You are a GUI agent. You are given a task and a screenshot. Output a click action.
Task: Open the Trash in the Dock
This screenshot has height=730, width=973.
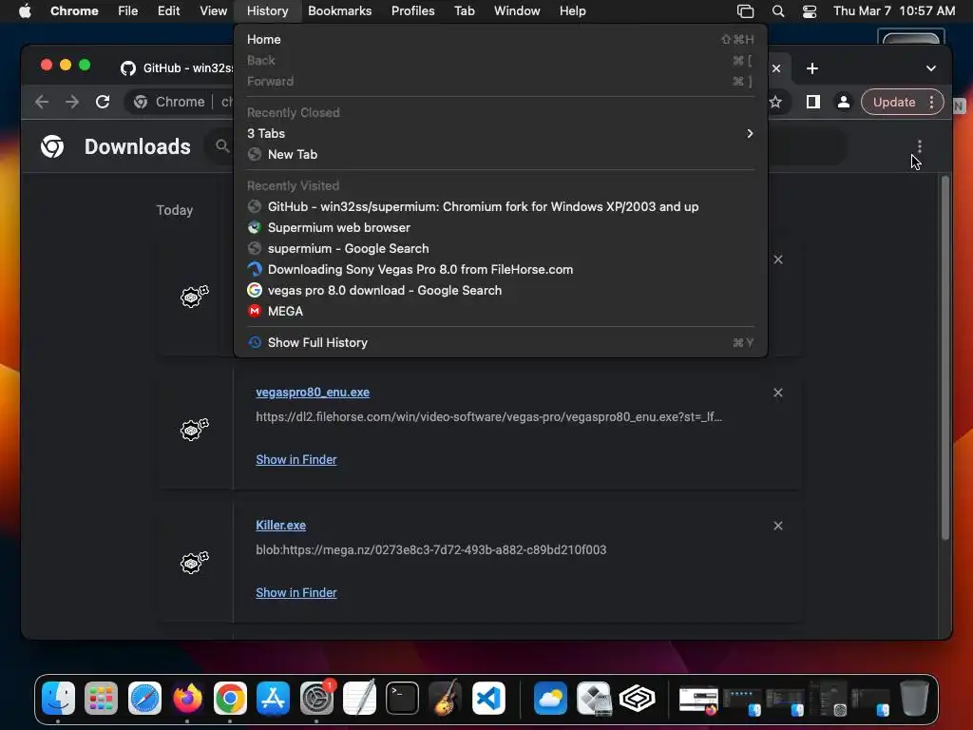(x=914, y=699)
